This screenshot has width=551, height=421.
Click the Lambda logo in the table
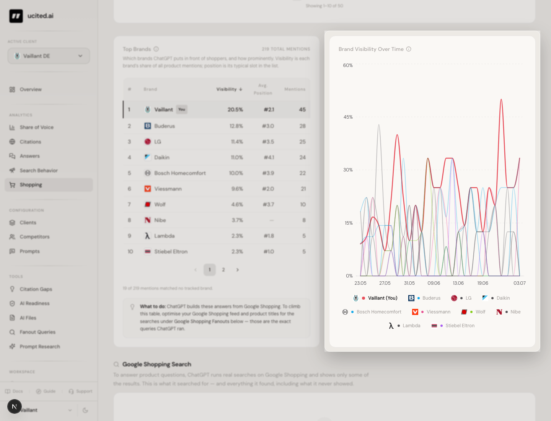(x=148, y=236)
